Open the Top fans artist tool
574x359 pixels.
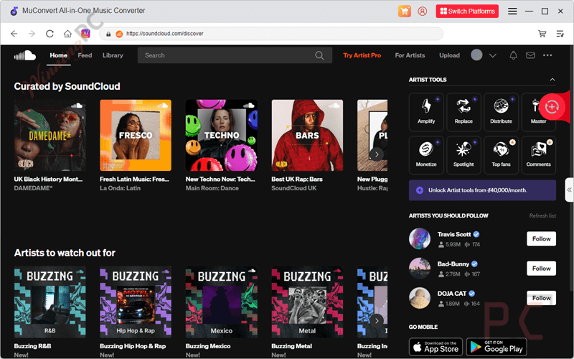(x=501, y=155)
